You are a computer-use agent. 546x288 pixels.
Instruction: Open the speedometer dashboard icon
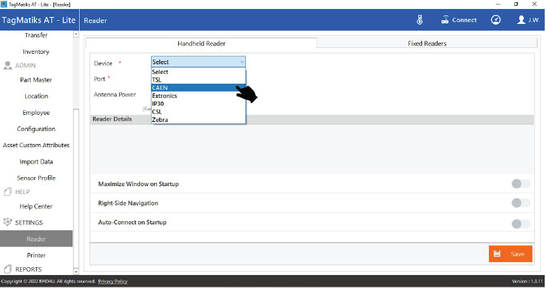point(496,20)
